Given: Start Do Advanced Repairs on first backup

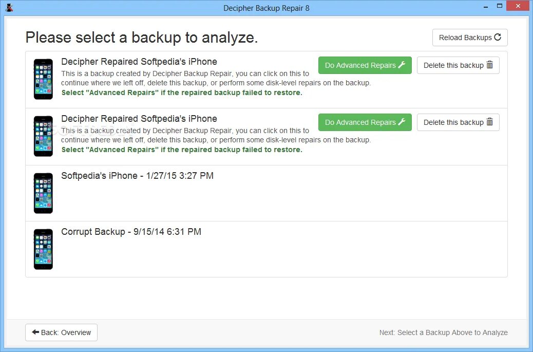Looking at the screenshot, I should tap(365, 65).
